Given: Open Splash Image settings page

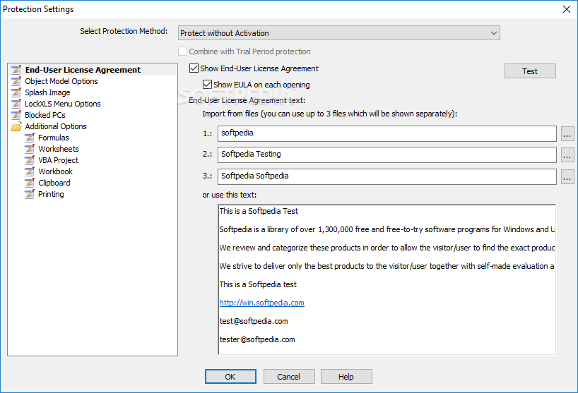Looking at the screenshot, I should (x=47, y=92).
